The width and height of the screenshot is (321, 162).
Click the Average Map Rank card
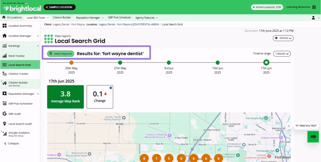pos(66,97)
